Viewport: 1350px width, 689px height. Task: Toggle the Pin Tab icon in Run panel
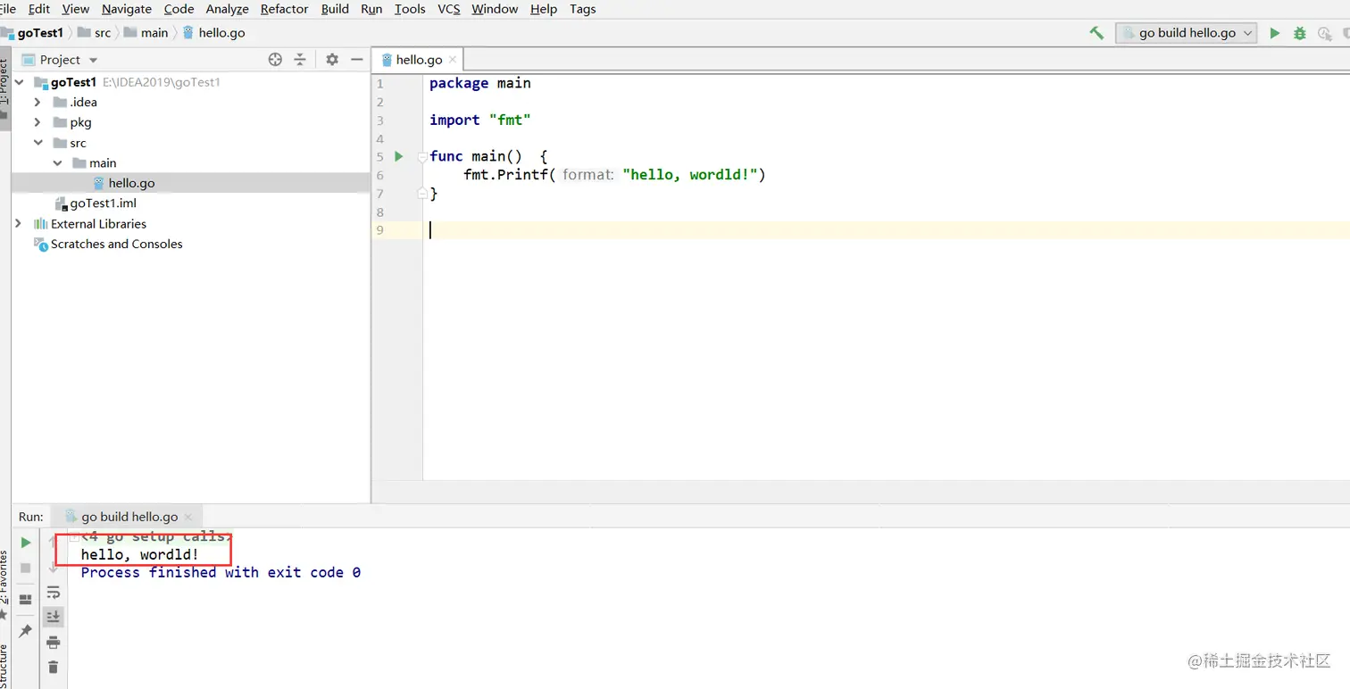click(x=25, y=631)
